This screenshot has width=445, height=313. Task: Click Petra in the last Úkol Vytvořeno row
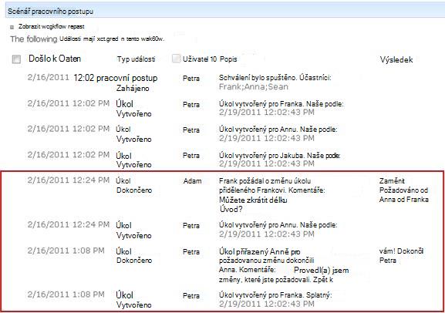tap(191, 296)
